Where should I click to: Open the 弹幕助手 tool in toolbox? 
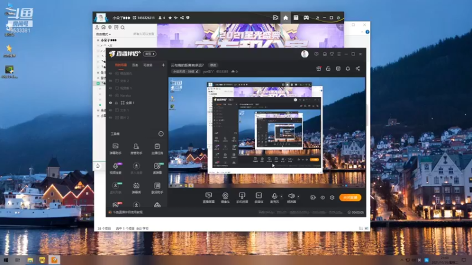click(115, 148)
